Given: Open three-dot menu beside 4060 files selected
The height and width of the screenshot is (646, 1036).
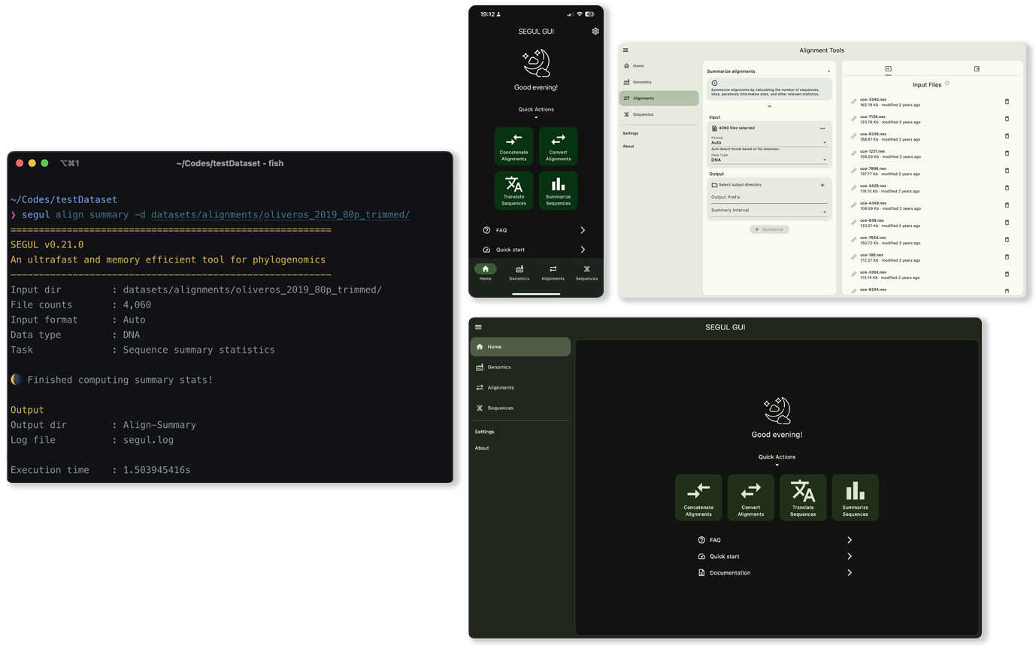Looking at the screenshot, I should (822, 129).
